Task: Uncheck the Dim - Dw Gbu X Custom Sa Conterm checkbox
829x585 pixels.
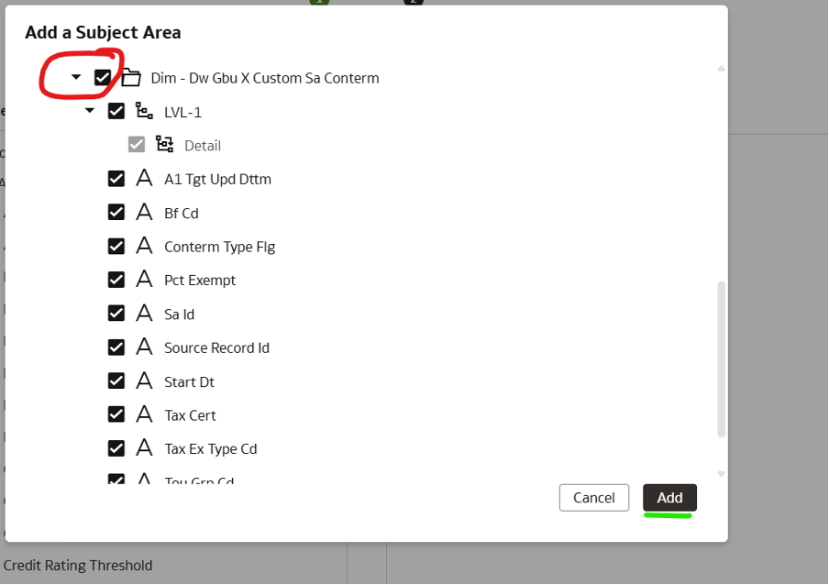Action: pyautogui.click(x=103, y=78)
